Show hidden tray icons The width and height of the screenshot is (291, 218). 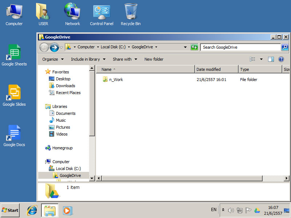223,210
